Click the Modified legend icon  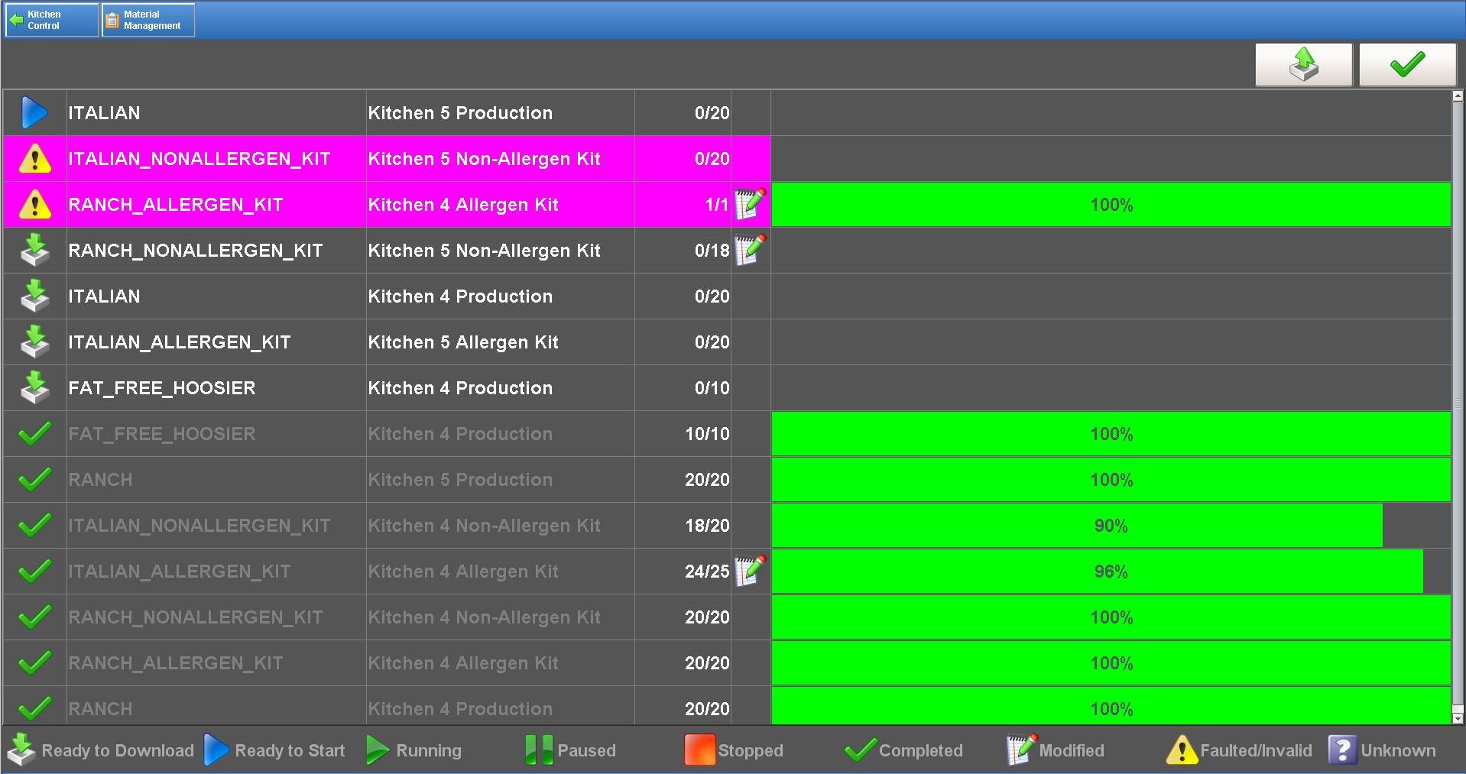coord(1022,750)
